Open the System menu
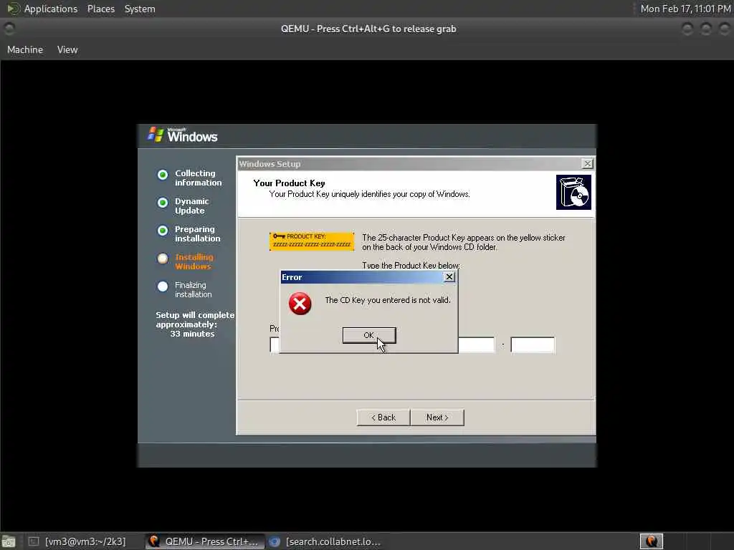734x550 pixels. pyautogui.click(x=140, y=9)
